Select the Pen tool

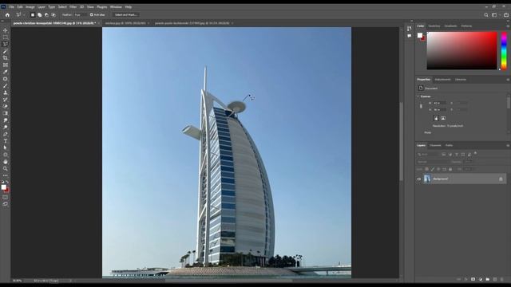click(x=6, y=134)
